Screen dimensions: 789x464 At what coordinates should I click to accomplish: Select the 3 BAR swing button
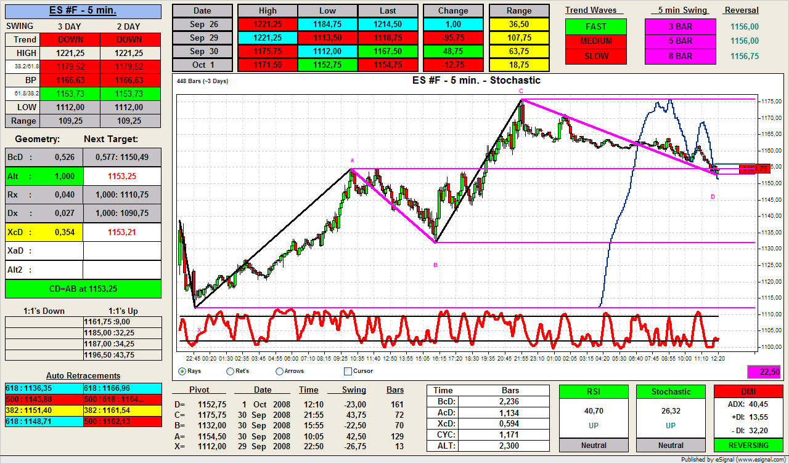coord(680,26)
